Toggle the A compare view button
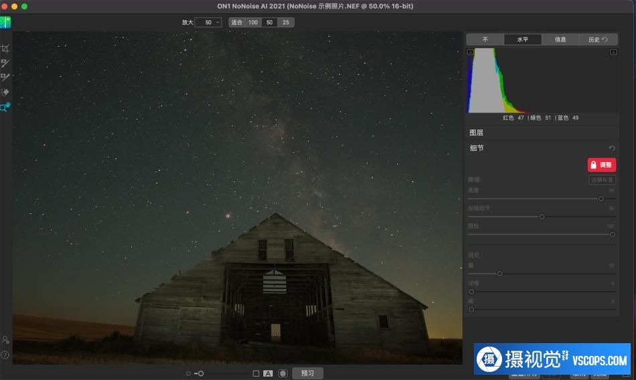The image size is (636, 380). click(268, 373)
